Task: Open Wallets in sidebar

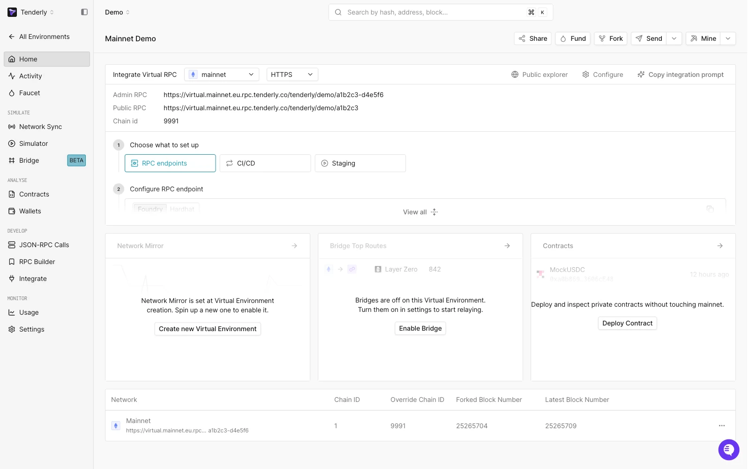Action: (x=47, y=211)
